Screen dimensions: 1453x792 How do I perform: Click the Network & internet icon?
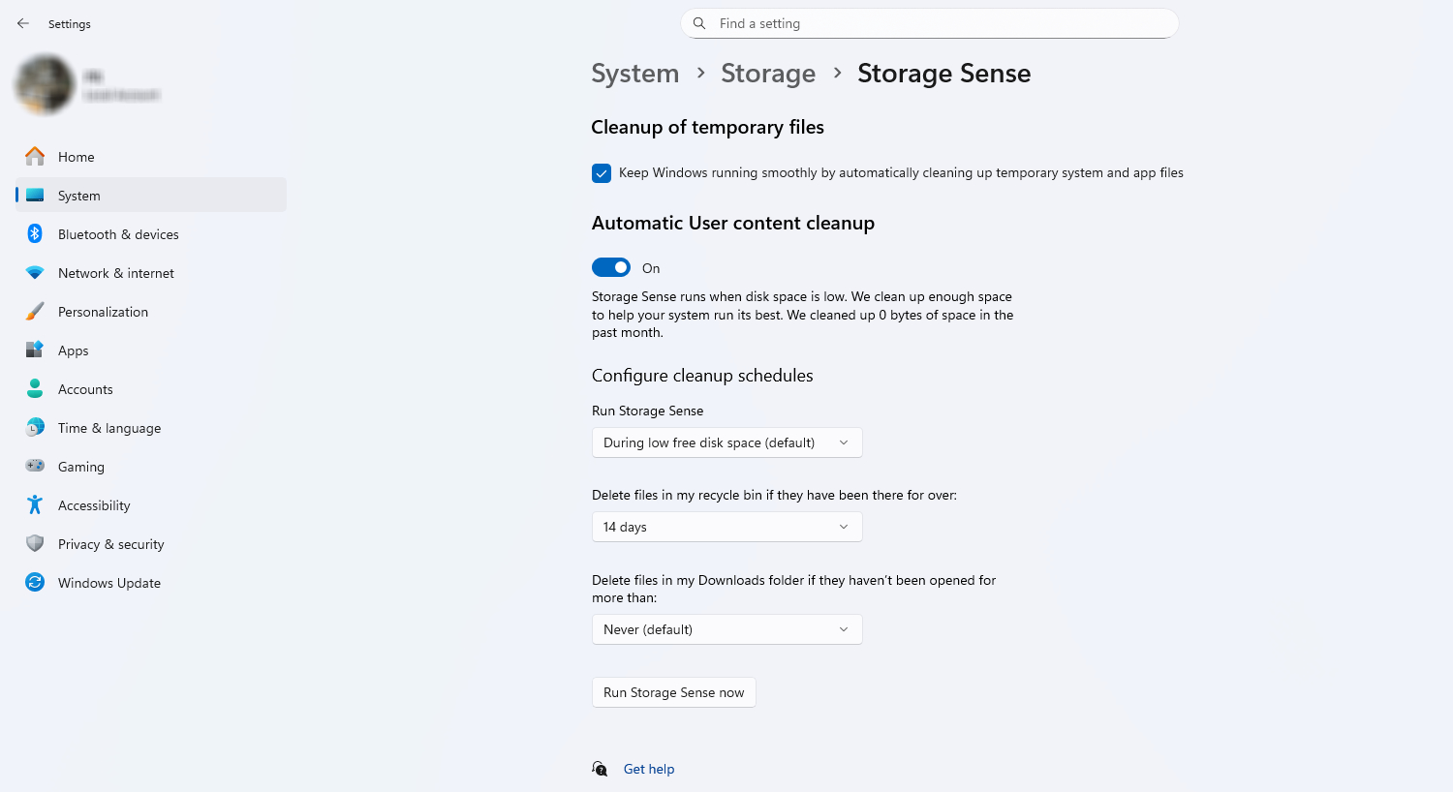pyautogui.click(x=34, y=272)
